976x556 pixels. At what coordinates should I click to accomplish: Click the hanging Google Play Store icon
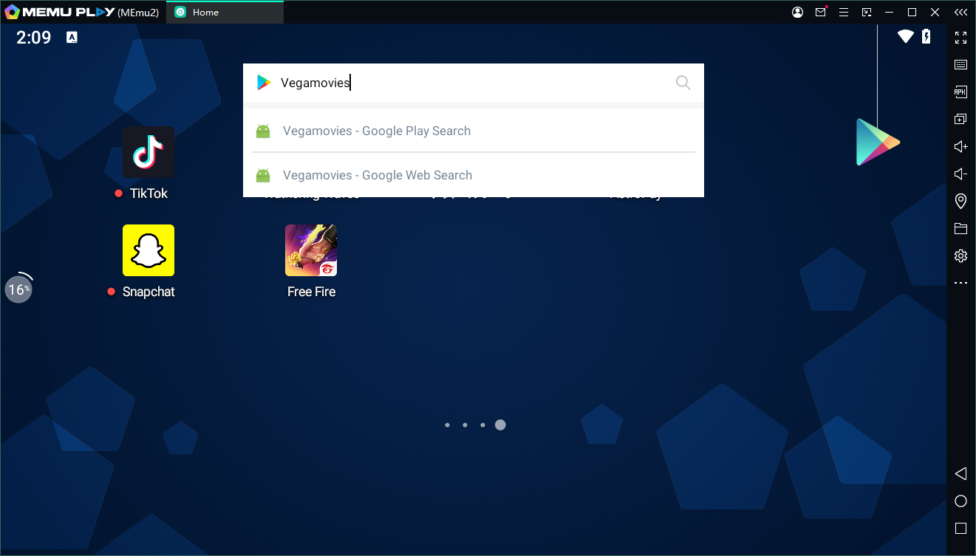pyautogui.click(x=877, y=142)
